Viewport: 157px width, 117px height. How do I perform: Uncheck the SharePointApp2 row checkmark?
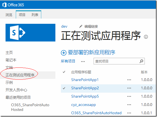click(64, 88)
